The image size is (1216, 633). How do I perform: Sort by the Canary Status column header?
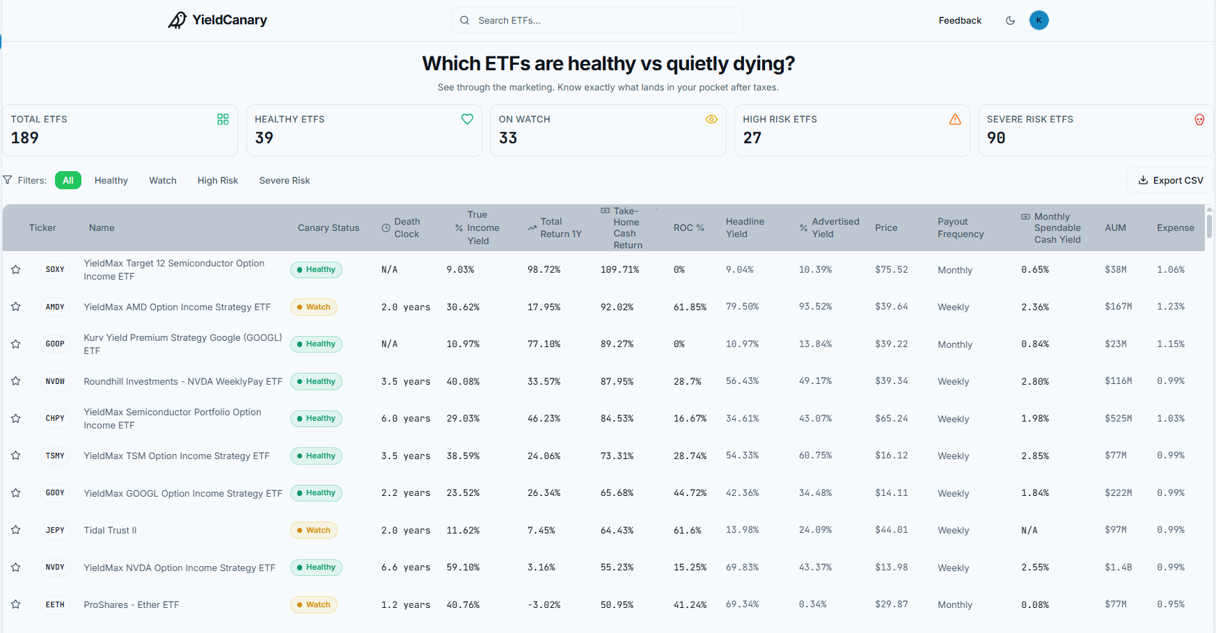329,228
